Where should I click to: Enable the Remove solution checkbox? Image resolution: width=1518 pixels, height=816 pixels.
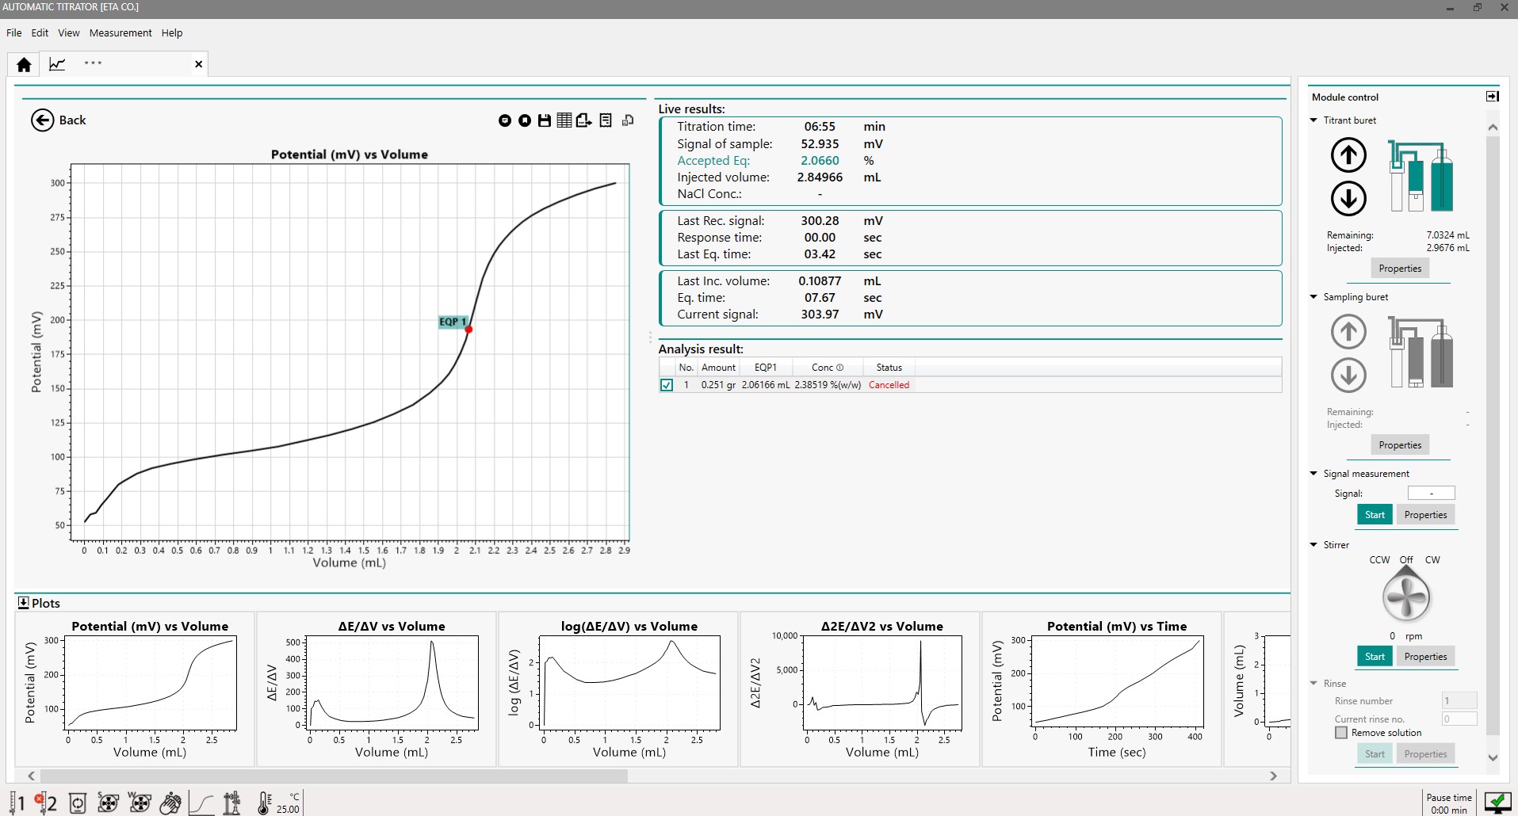1341,733
